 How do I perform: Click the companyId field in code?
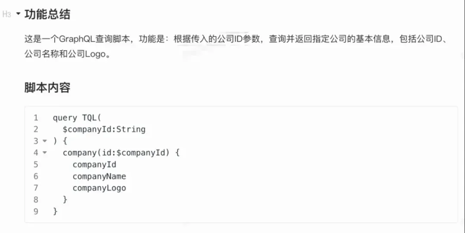[x=94, y=165]
